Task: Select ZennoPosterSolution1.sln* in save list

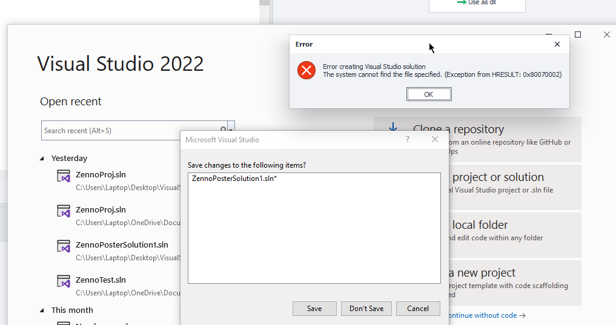Action: [234, 179]
